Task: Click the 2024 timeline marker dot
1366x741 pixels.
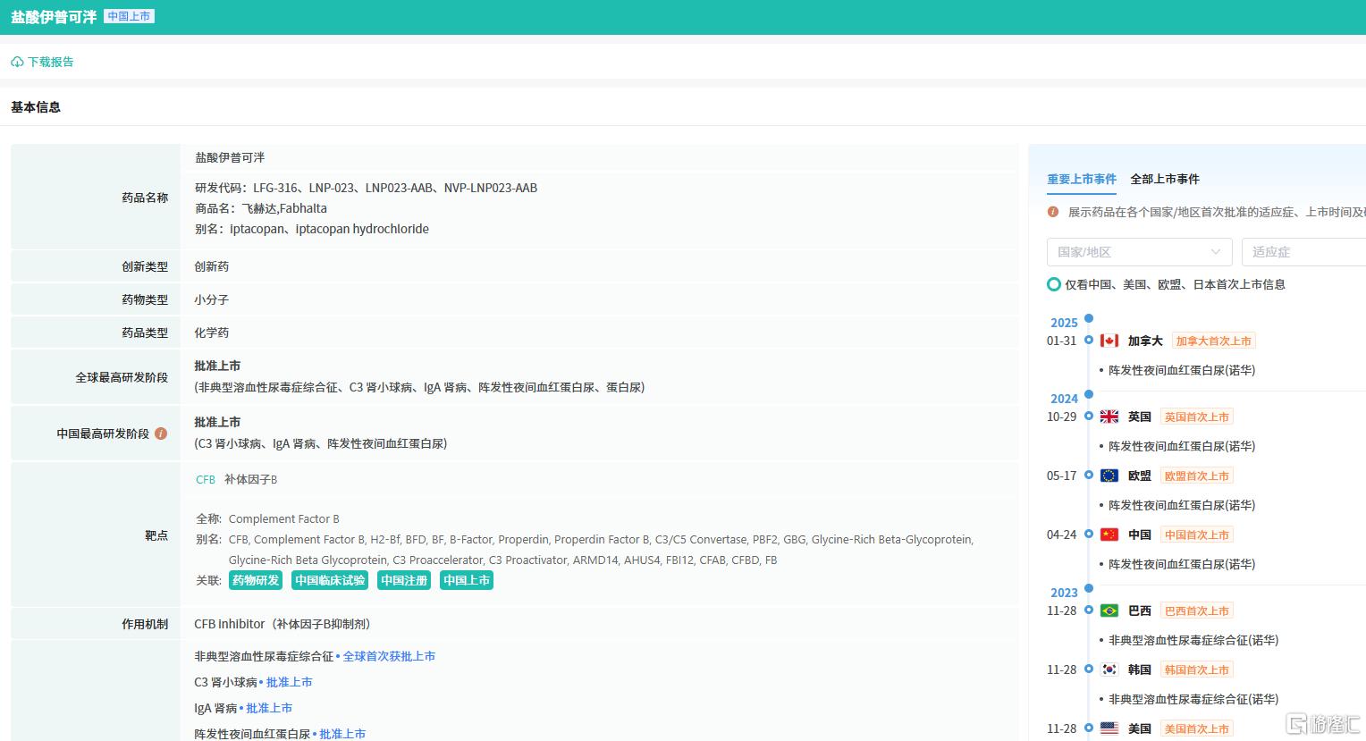Action: coord(1089,394)
